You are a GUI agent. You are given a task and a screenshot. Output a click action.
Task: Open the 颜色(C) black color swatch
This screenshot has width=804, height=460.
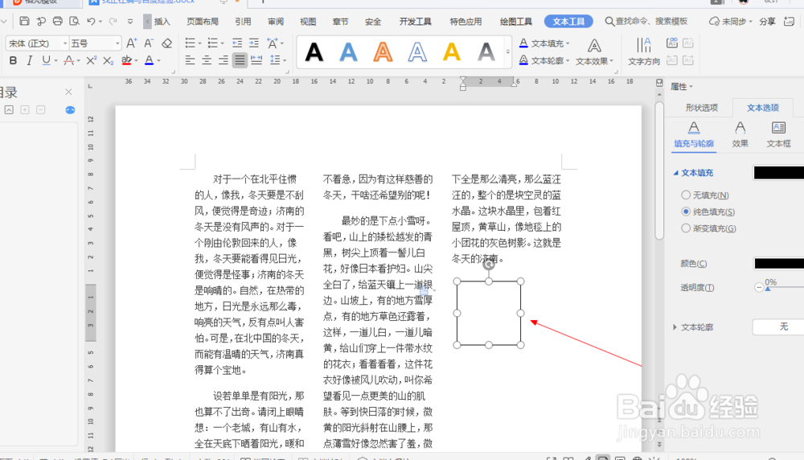click(x=778, y=264)
